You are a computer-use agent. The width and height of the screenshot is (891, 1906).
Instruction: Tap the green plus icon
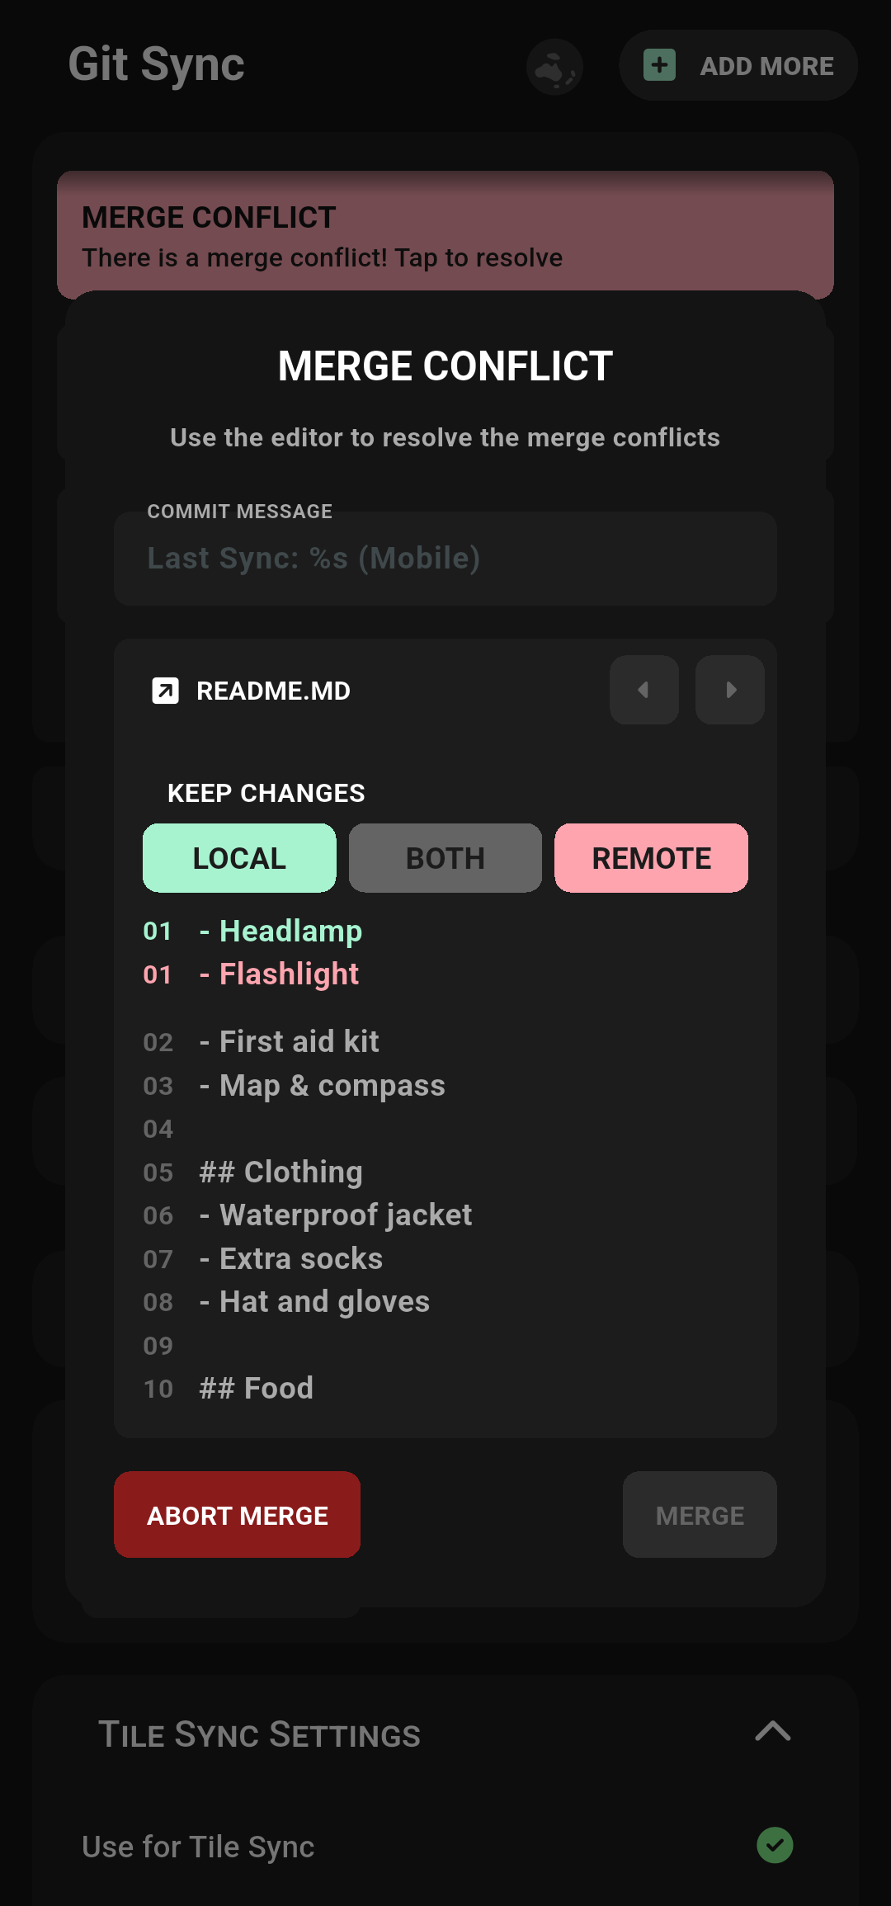coord(660,65)
